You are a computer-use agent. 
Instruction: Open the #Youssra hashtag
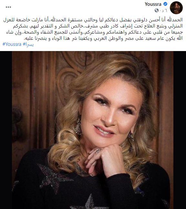point(12,44)
